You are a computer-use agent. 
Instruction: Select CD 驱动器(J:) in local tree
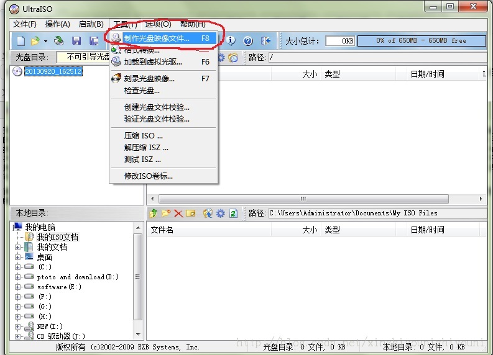[61, 336]
